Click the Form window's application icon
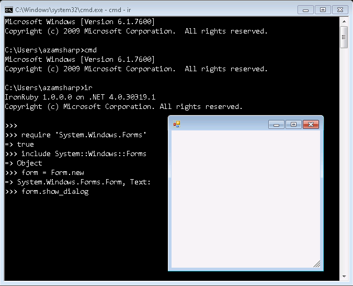Image resolution: width=353 pixels, height=286 pixels. coord(177,124)
